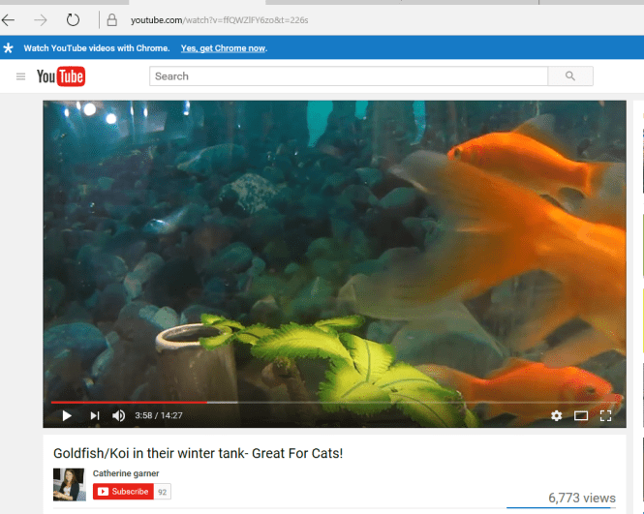Screen dimensions: 644x514
Task: Click the "Yes, get Chrome now" link
Action: pos(224,48)
